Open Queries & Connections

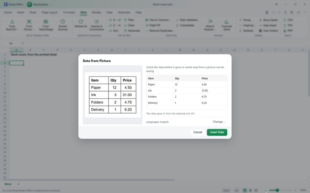tap(96, 25)
